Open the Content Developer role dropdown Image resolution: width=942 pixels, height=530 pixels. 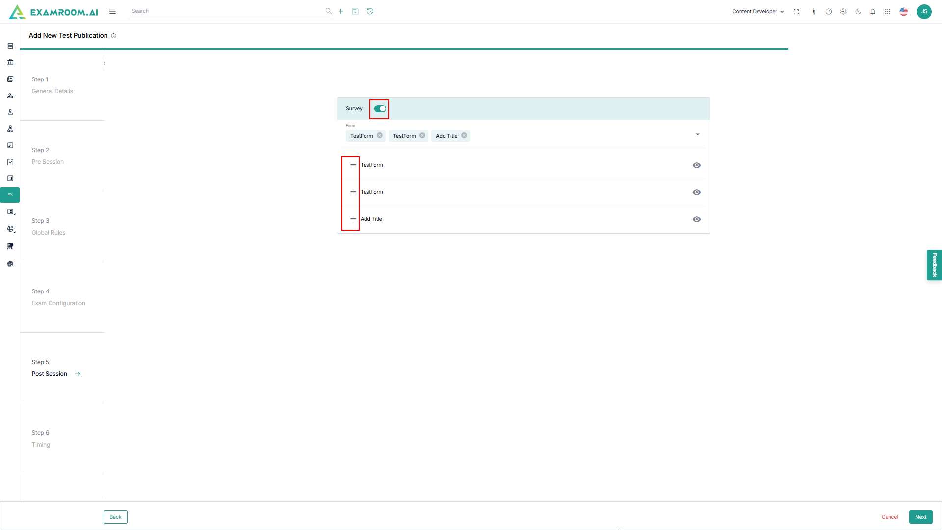coord(758,12)
